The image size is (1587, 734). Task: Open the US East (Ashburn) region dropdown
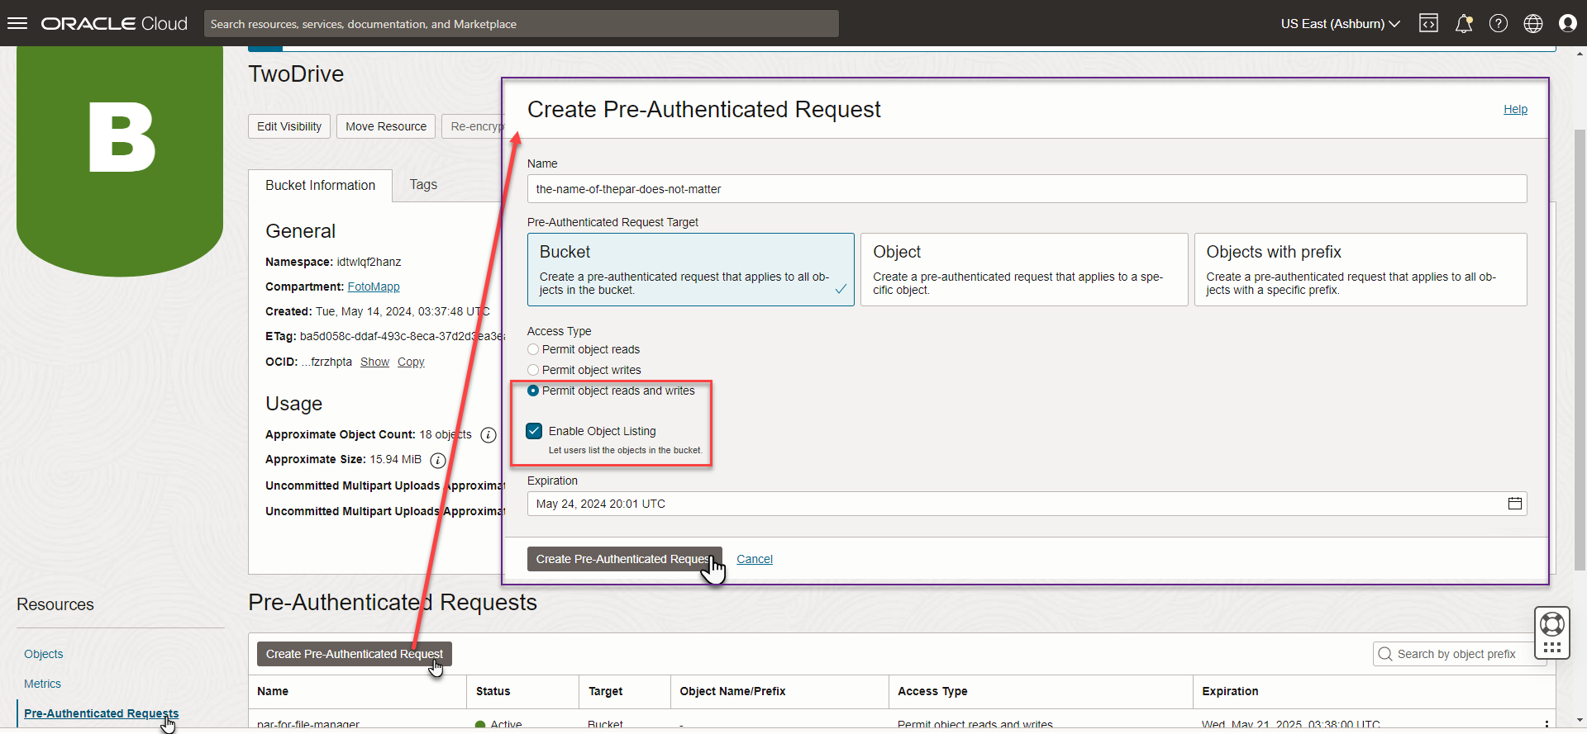tap(1340, 24)
